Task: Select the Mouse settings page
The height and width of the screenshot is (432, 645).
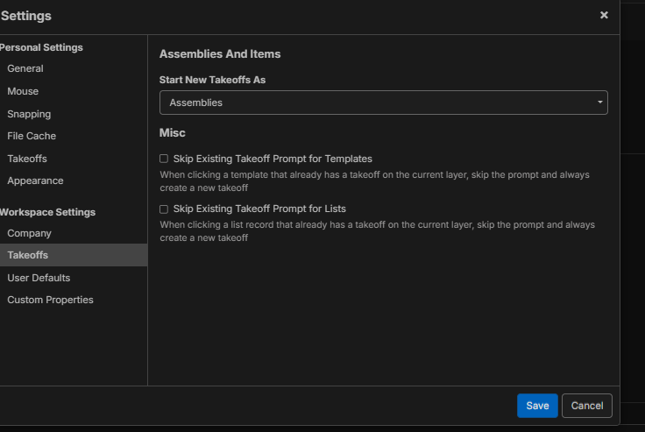Action: 23,91
